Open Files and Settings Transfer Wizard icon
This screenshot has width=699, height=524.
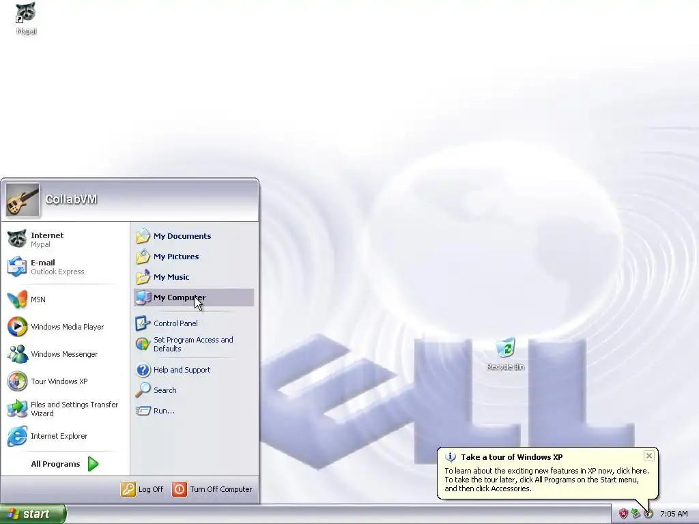[x=17, y=409]
